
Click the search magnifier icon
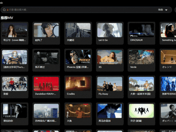[x=4, y=10]
